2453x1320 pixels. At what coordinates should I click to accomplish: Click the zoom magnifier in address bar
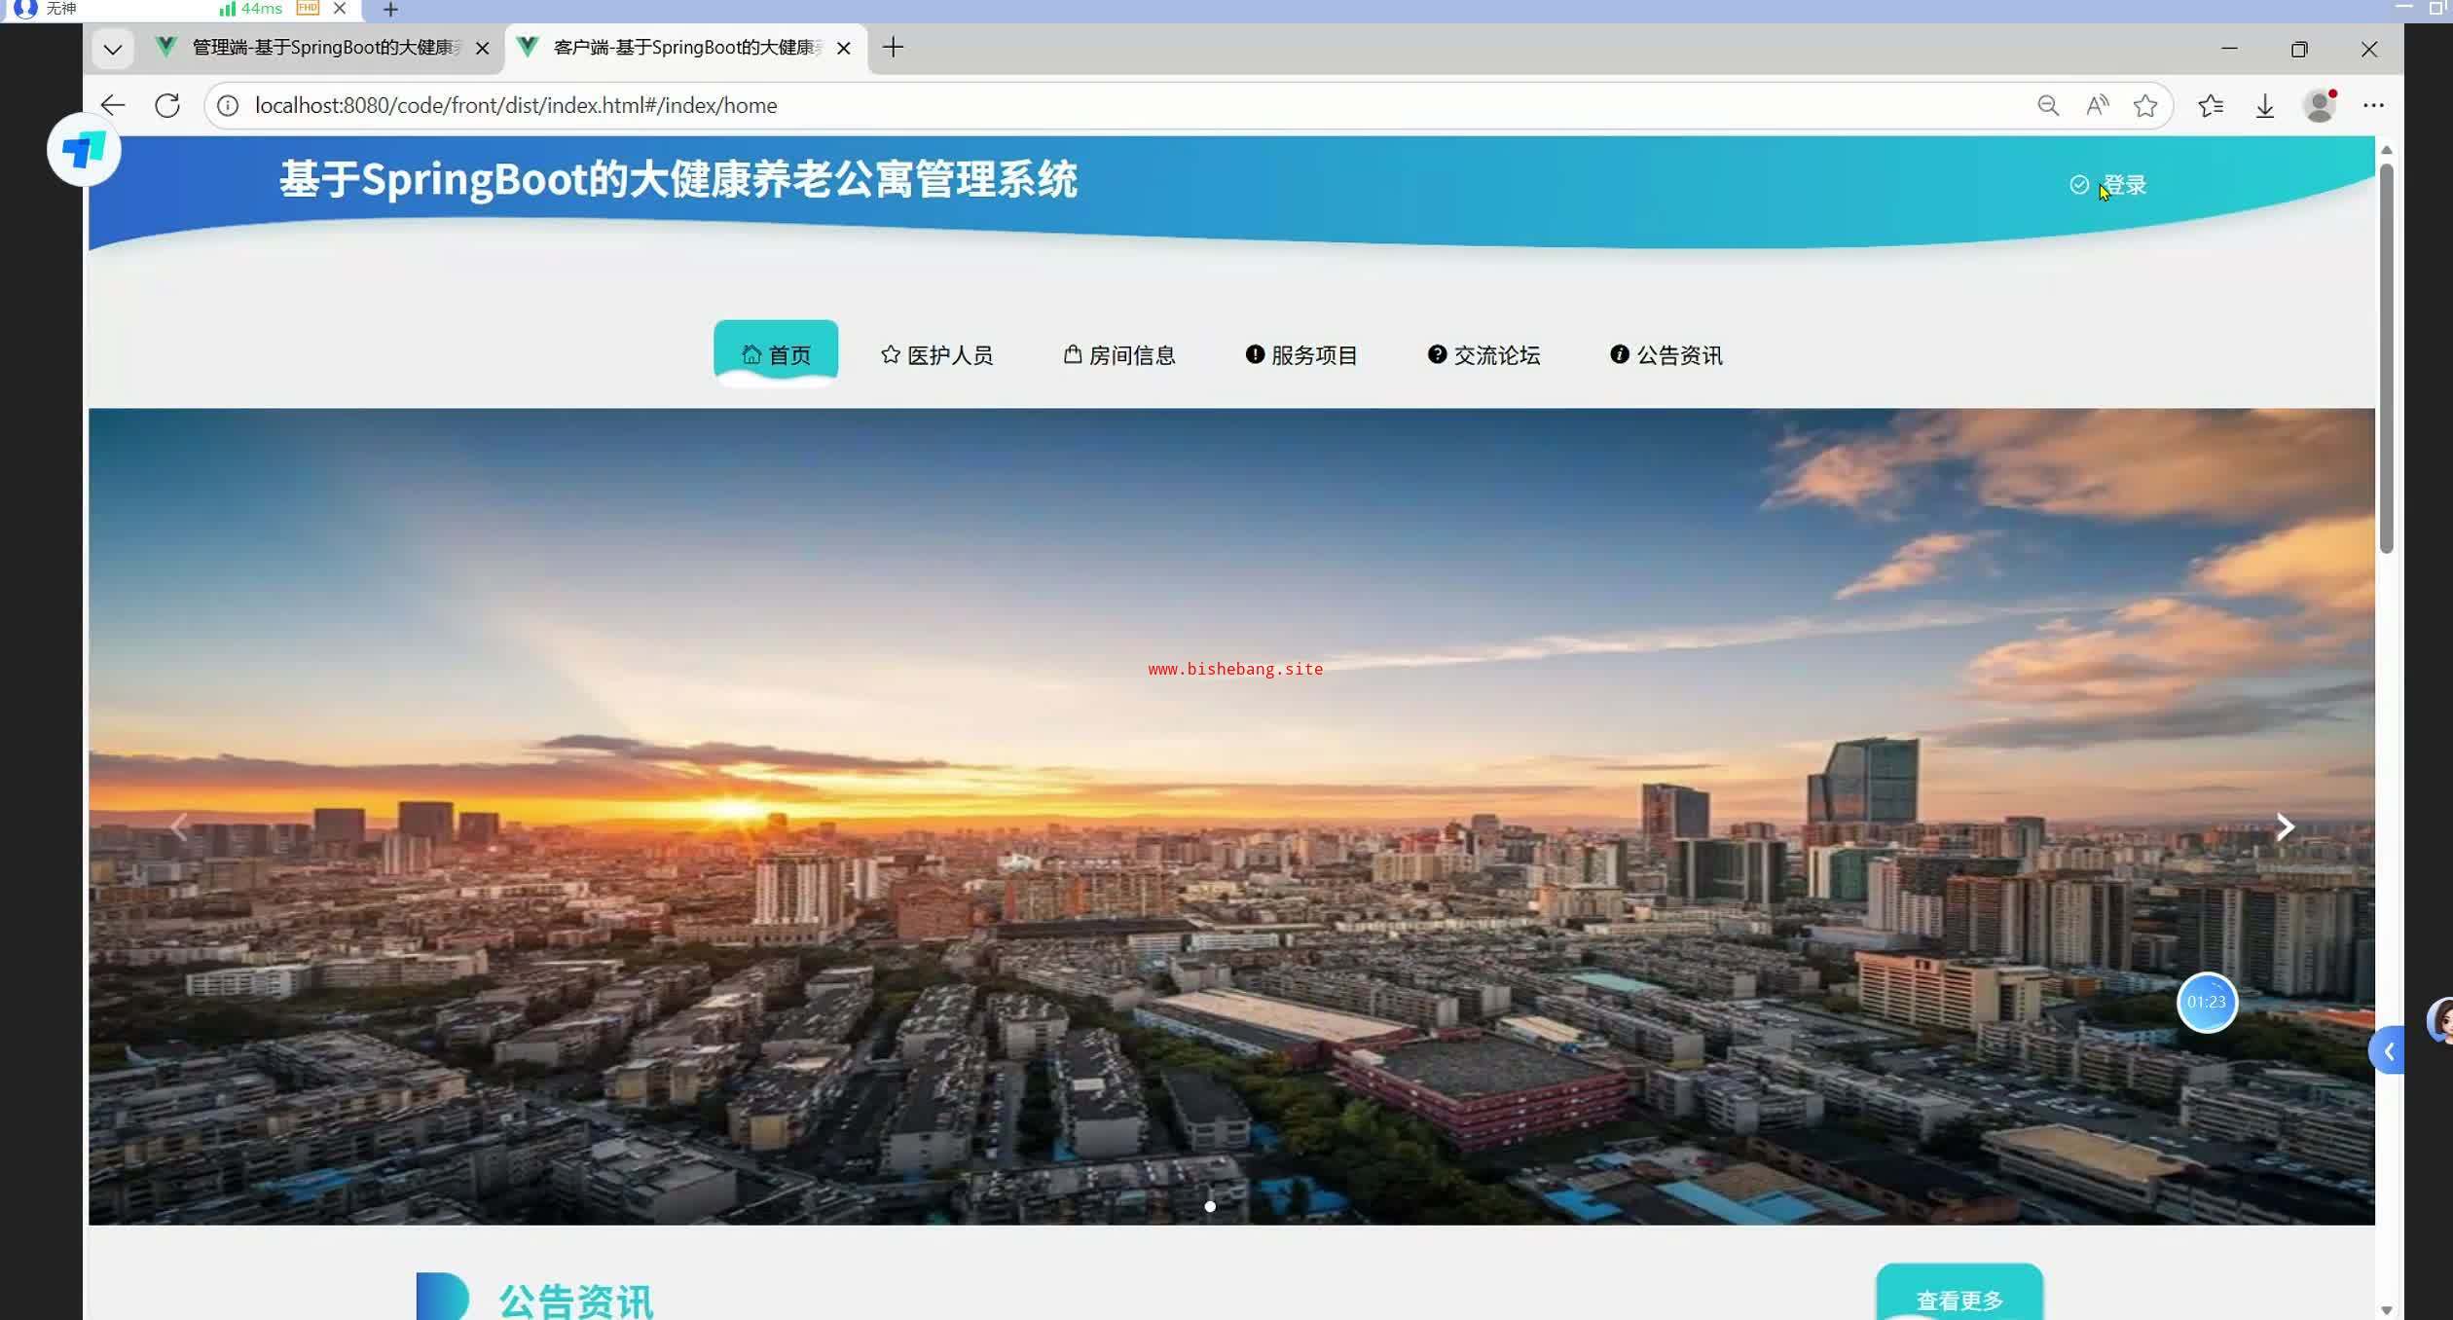pyautogui.click(x=2048, y=105)
